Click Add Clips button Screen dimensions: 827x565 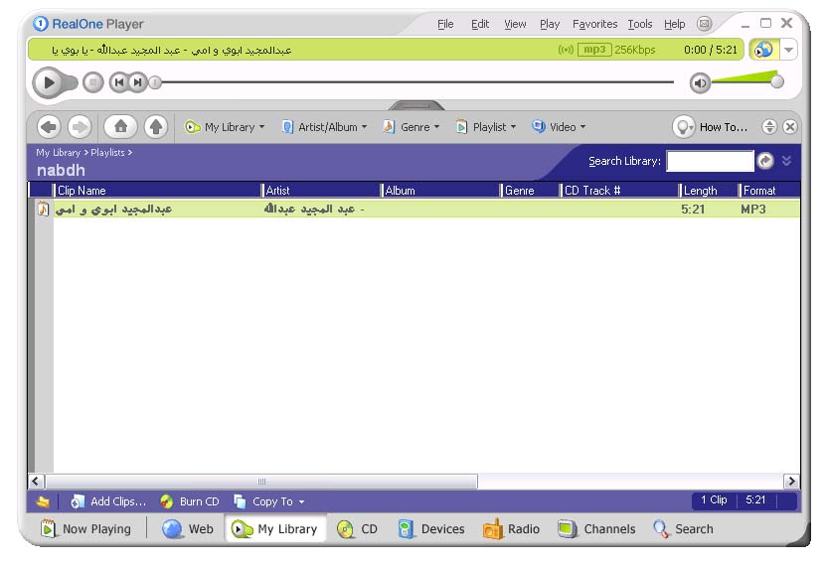click(108, 501)
